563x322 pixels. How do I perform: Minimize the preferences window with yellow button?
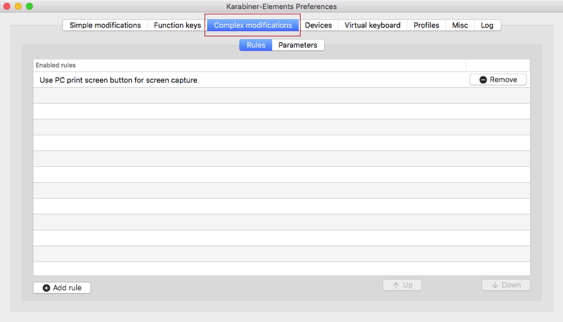pos(18,6)
